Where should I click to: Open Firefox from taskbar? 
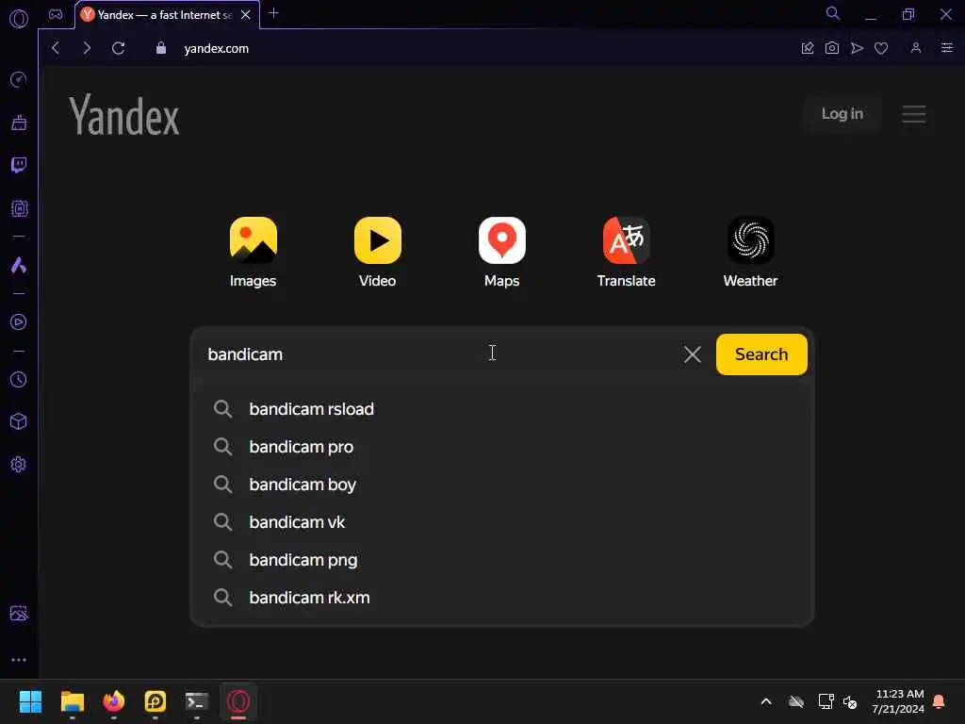[113, 701]
